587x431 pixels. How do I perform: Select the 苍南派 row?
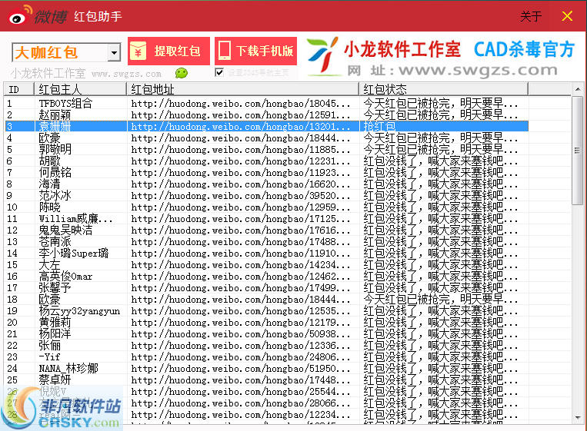click(x=266, y=242)
